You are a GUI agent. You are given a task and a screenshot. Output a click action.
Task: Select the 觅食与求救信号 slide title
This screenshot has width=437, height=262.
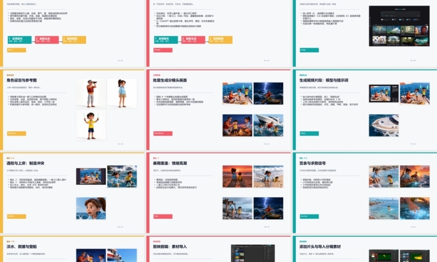click(312, 163)
